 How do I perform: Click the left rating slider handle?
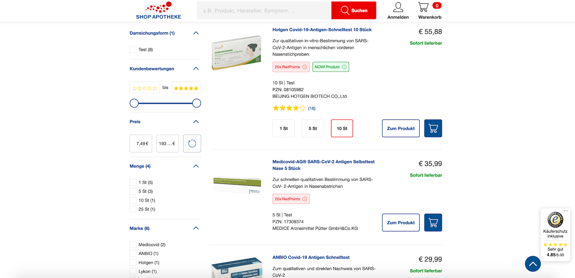pos(134,103)
